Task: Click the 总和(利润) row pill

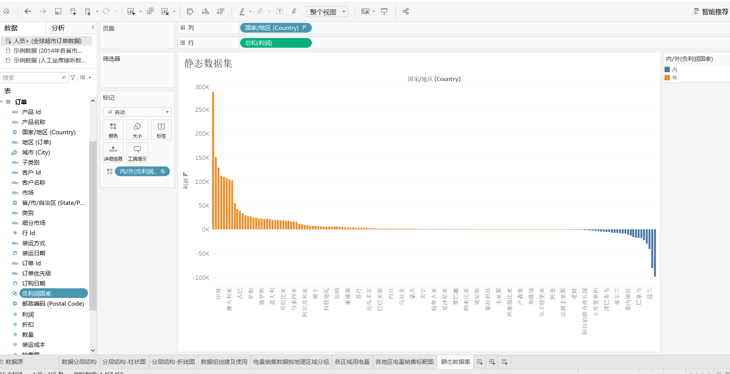Action: (276, 43)
